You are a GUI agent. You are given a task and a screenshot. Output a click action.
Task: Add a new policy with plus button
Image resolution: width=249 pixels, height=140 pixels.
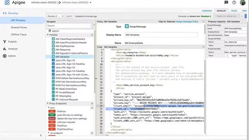(92, 35)
